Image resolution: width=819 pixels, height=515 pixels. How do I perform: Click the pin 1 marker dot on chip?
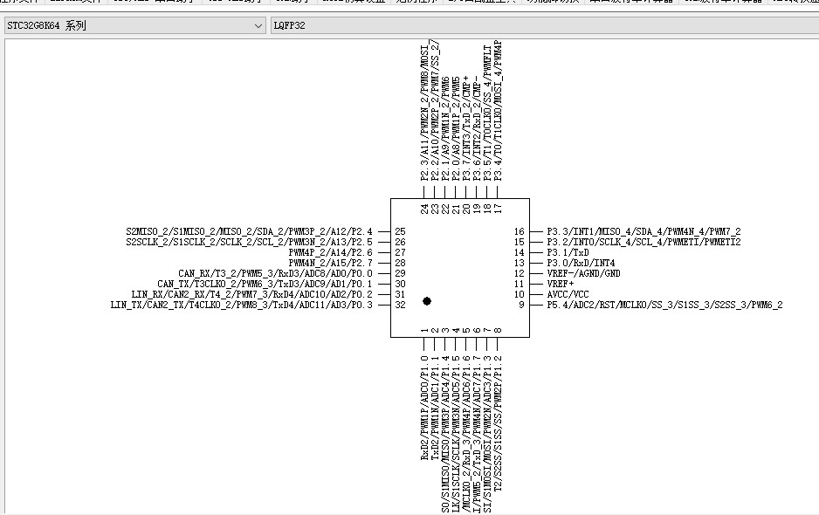point(427,301)
